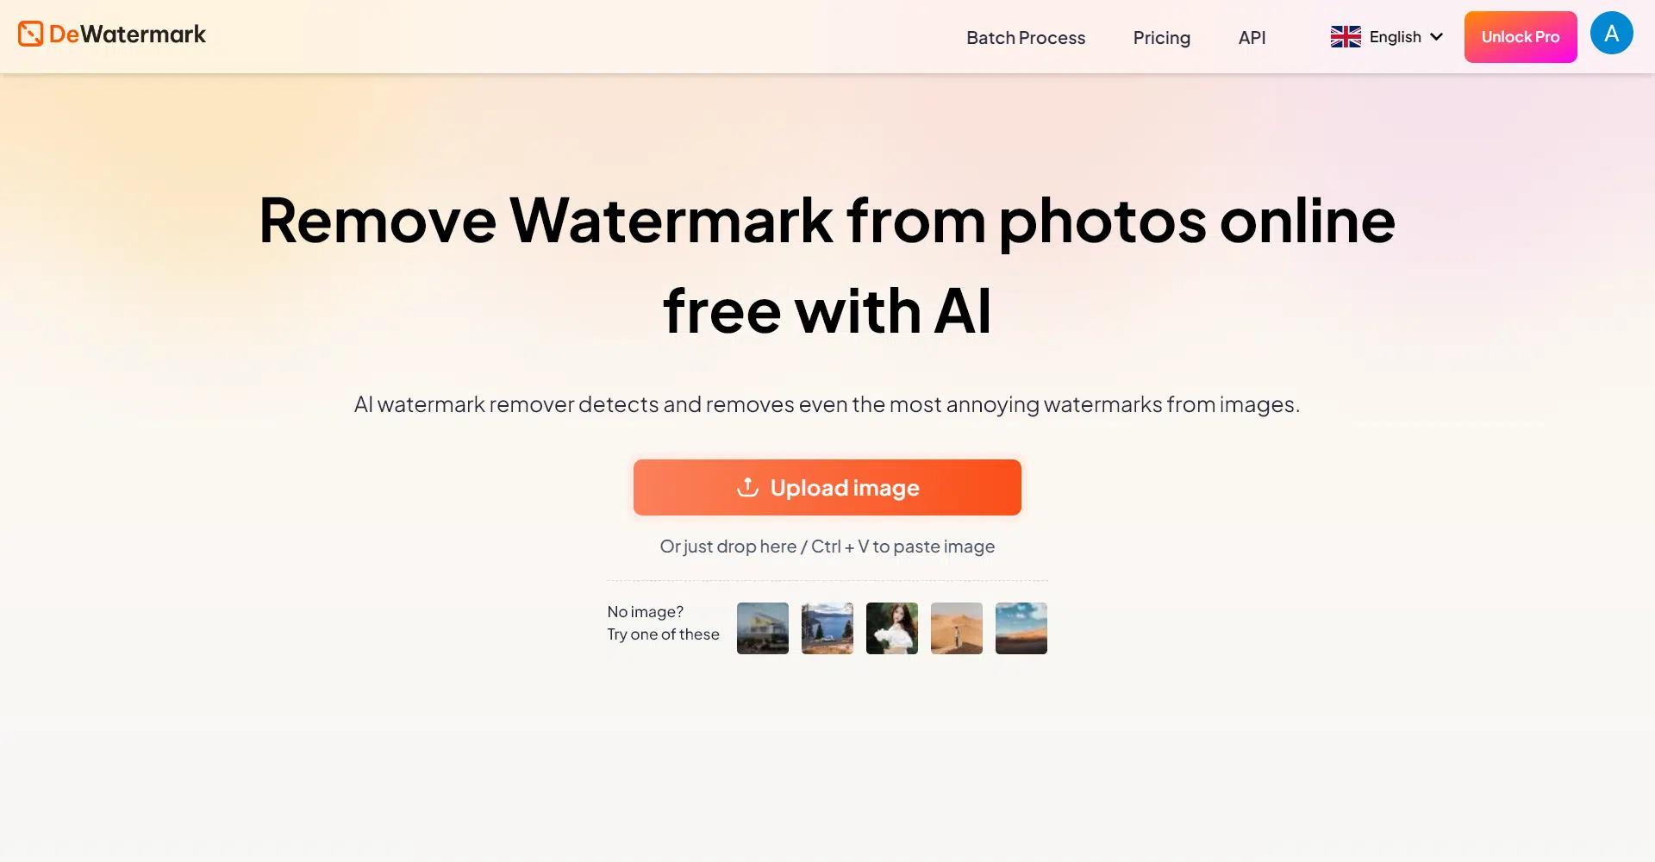Click the drop here or paste hint text
Screen dimensions: 1655x862
click(x=827, y=547)
